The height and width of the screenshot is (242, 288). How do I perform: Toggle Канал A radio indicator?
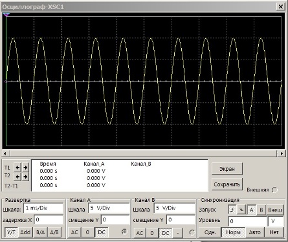coord(124,232)
